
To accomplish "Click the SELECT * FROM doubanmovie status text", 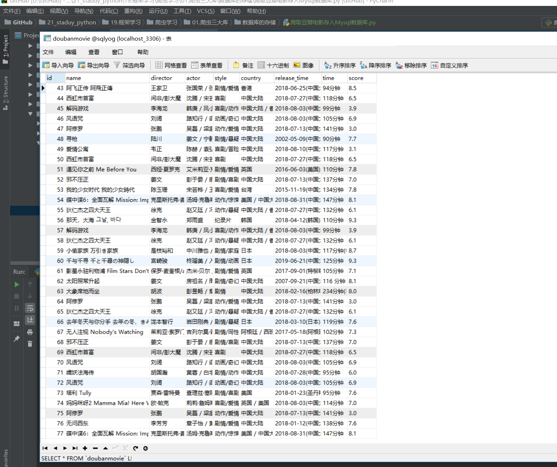I will coord(86,459).
